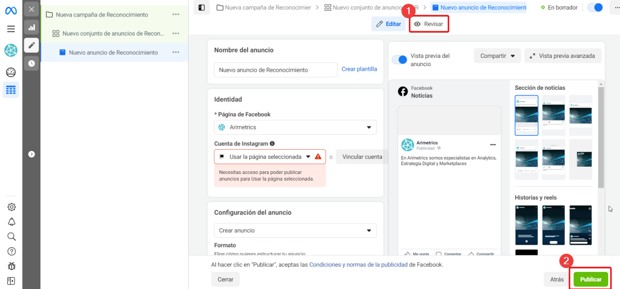Open the help question mark icon

(11, 251)
